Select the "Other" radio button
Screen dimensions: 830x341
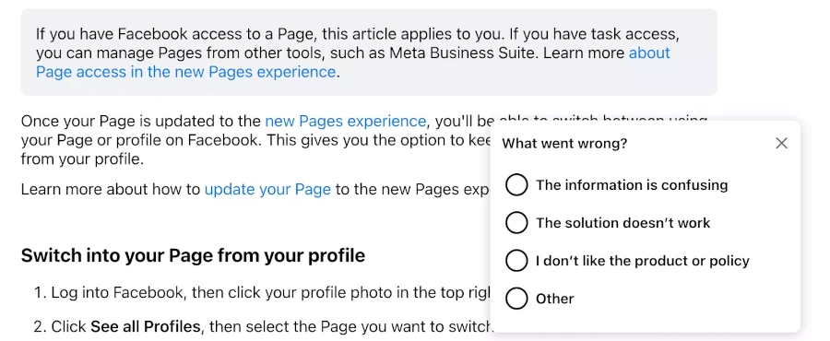pos(516,299)
